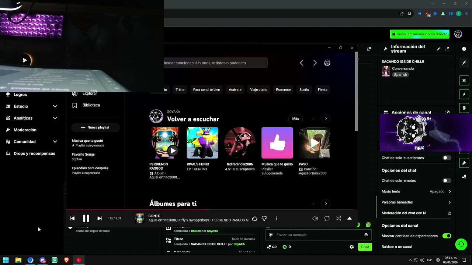This screenshot has height=265, width=472.
Task: Click the volume speaker icon in player bar
Action: pyautogui.click(x=315, y=218)
